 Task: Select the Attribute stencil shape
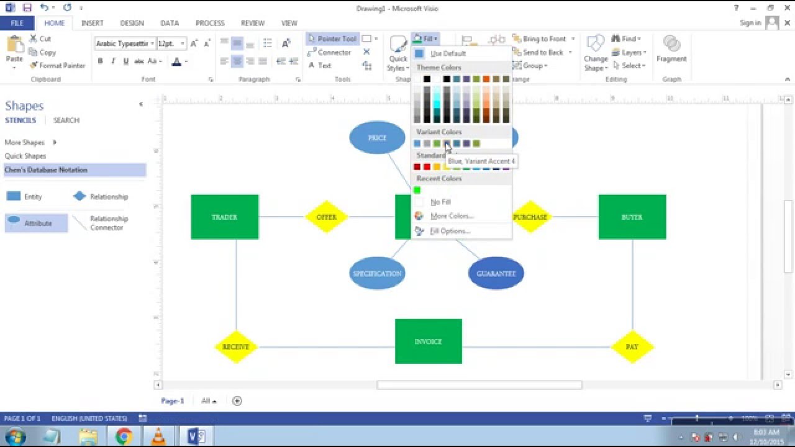pos(36,223)
